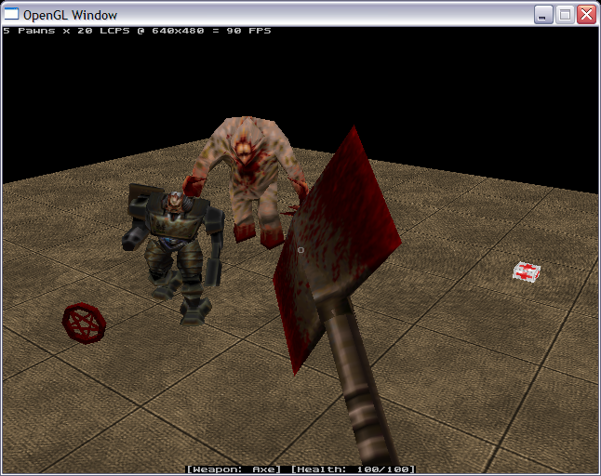Image resolution: width=601 pixels, height=476 pixels.
Task: Pick the white medkit with red cross
Action: 527,271
